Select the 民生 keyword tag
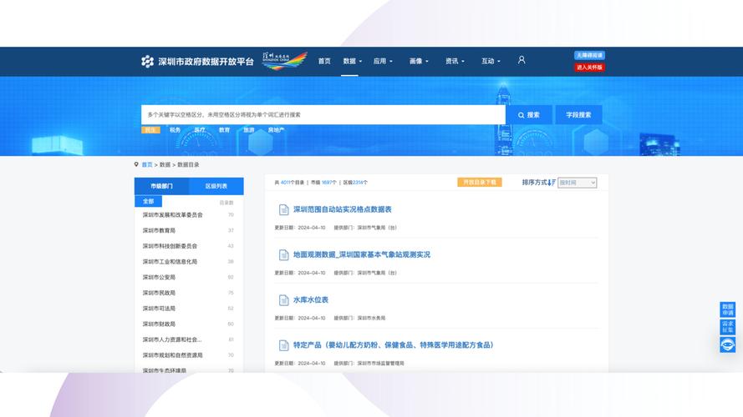 click(150, 130)
